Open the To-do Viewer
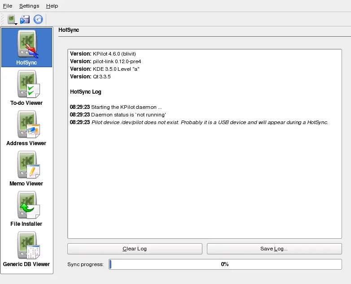 26,88
